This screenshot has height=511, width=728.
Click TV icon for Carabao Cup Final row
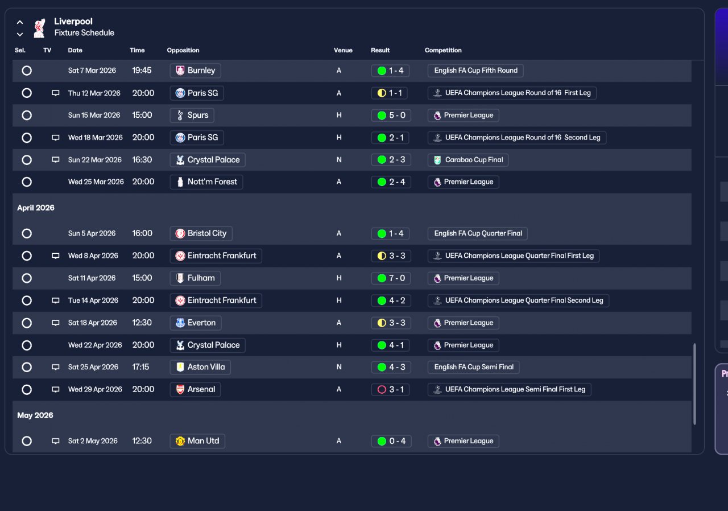[x=56, y=160]
